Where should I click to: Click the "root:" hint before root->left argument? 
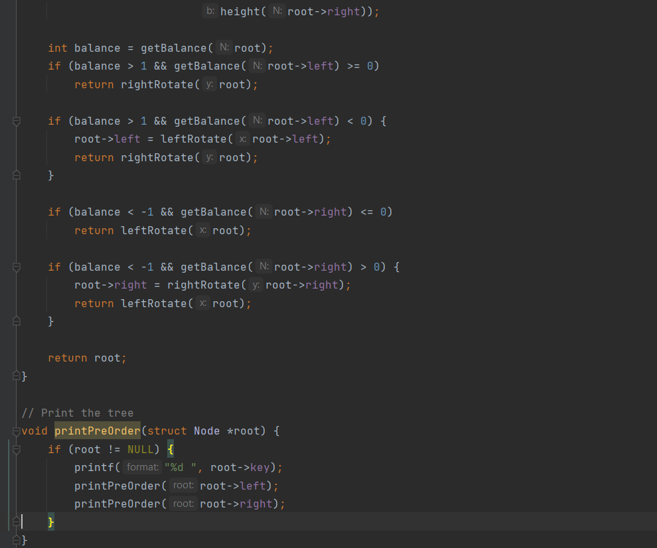point(183,485)
